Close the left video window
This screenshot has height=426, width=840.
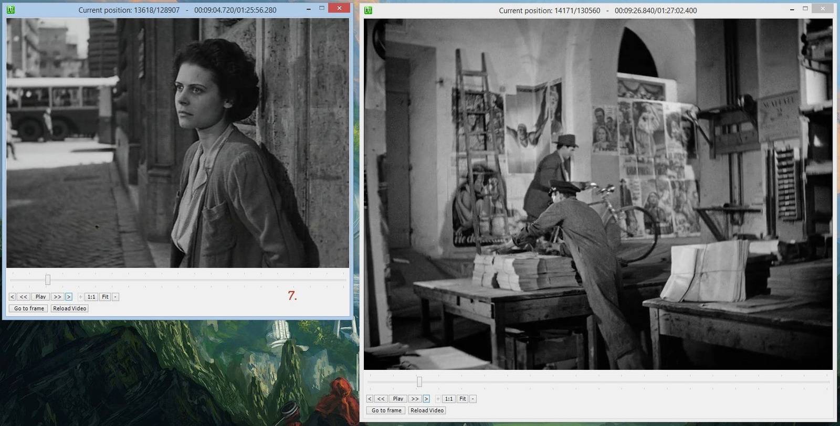[339, 8]
